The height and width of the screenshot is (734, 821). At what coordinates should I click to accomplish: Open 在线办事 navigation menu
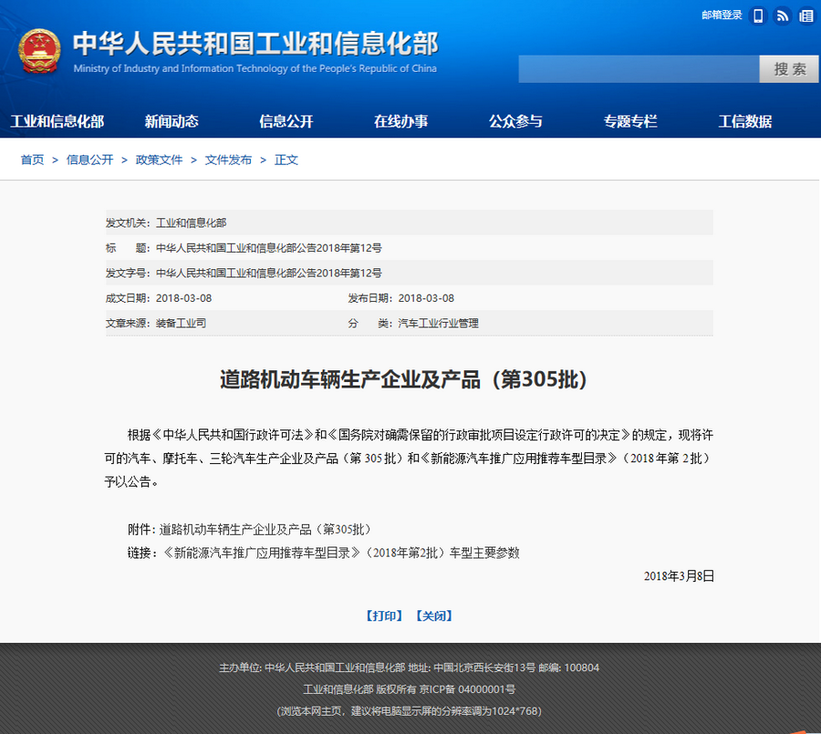[x=401, y=121]
